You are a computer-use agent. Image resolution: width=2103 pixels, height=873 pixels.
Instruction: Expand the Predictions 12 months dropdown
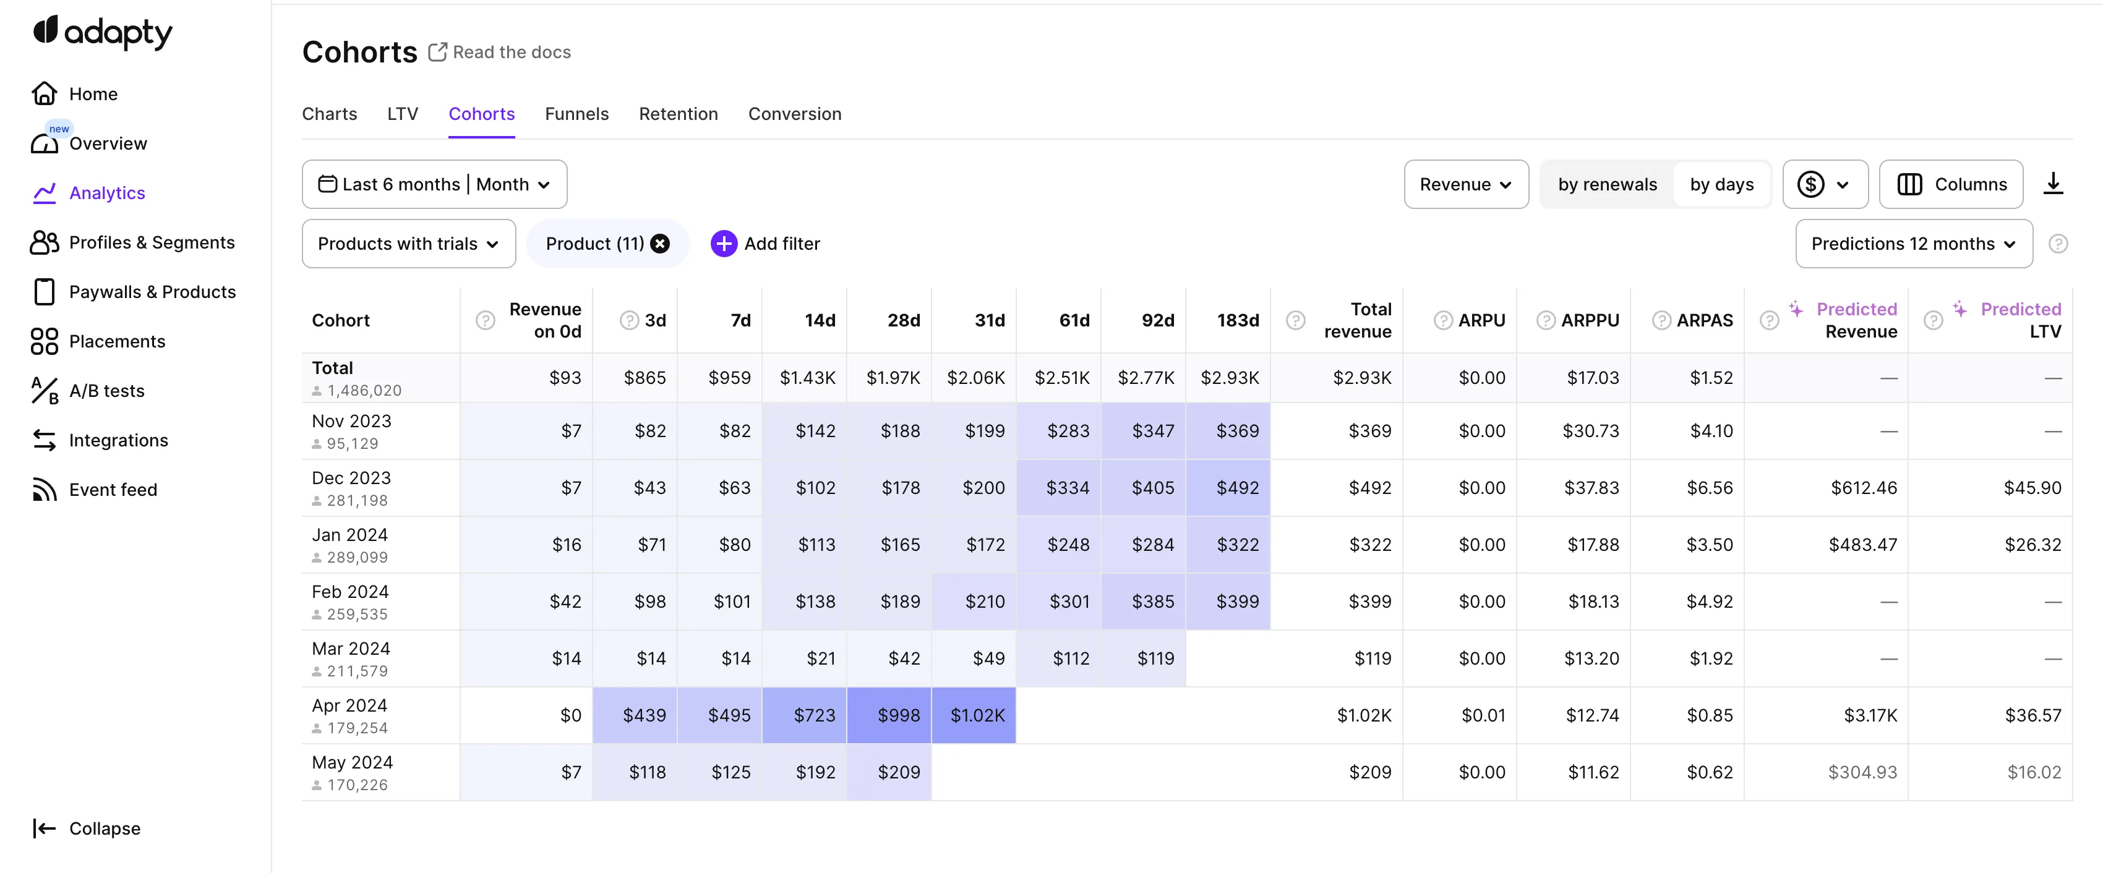tap(1912, 243)
